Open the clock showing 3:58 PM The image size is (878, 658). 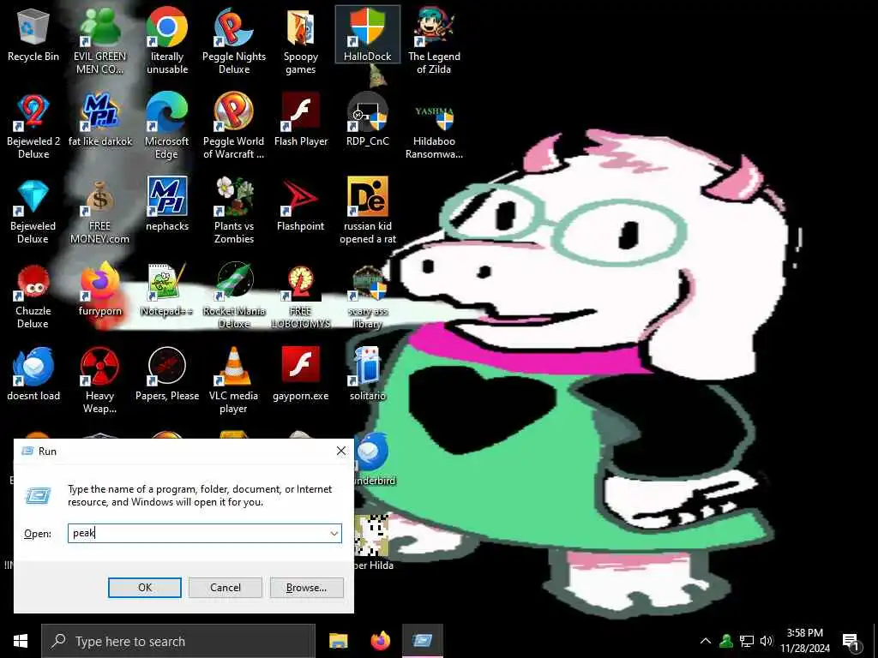click(804, 641)
